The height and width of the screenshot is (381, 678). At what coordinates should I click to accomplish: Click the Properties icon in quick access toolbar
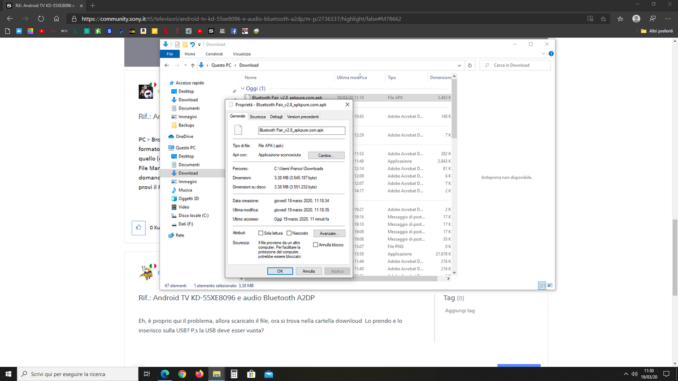pos(177,44)
